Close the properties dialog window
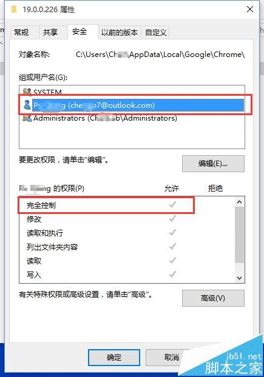The image size is (264, 377). pyautogui.click(x=250, y=9)
